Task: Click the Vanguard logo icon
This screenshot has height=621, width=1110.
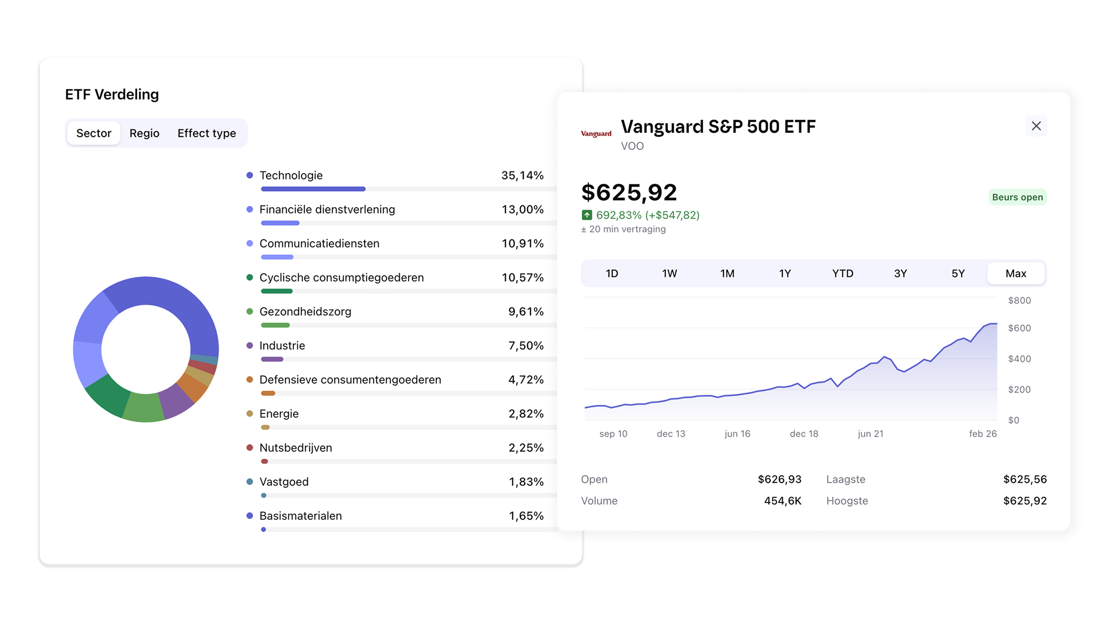Action: [x=596, y=134]
